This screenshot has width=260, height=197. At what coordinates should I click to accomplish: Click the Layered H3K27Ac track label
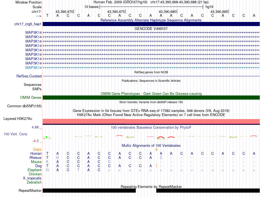point(18,119)
